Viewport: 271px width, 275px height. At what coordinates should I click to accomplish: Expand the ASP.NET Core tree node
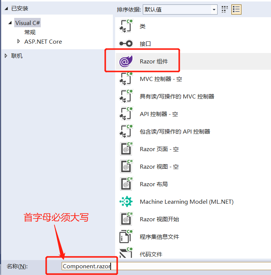[18, 41]
